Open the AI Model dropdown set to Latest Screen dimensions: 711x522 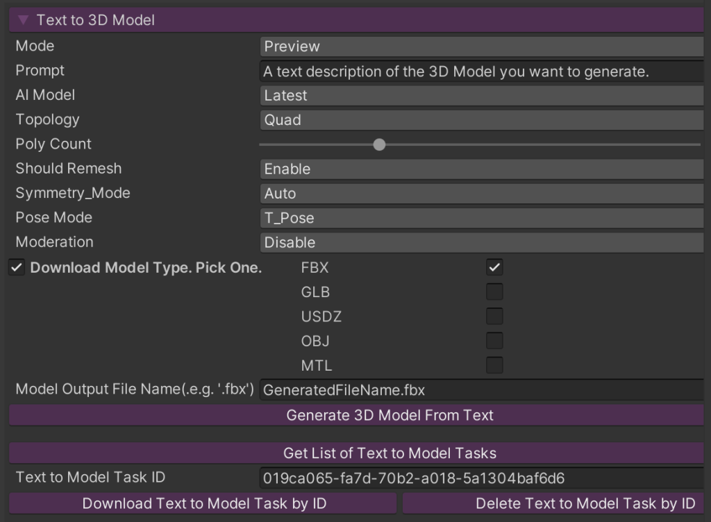pyautogui.click(x=482, y=95)
